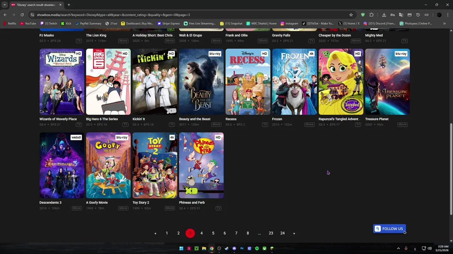Open the Kick bookmark
Screen dimensions: 453x254
tap(66, 24)
